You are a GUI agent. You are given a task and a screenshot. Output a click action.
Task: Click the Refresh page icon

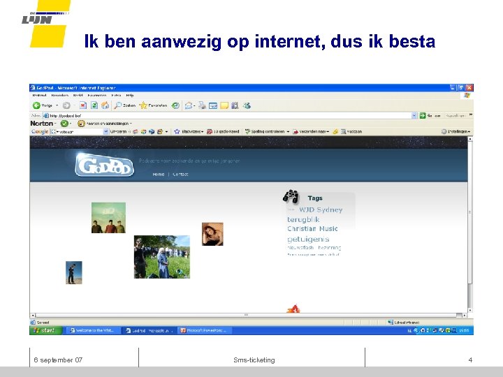(94, 105)
